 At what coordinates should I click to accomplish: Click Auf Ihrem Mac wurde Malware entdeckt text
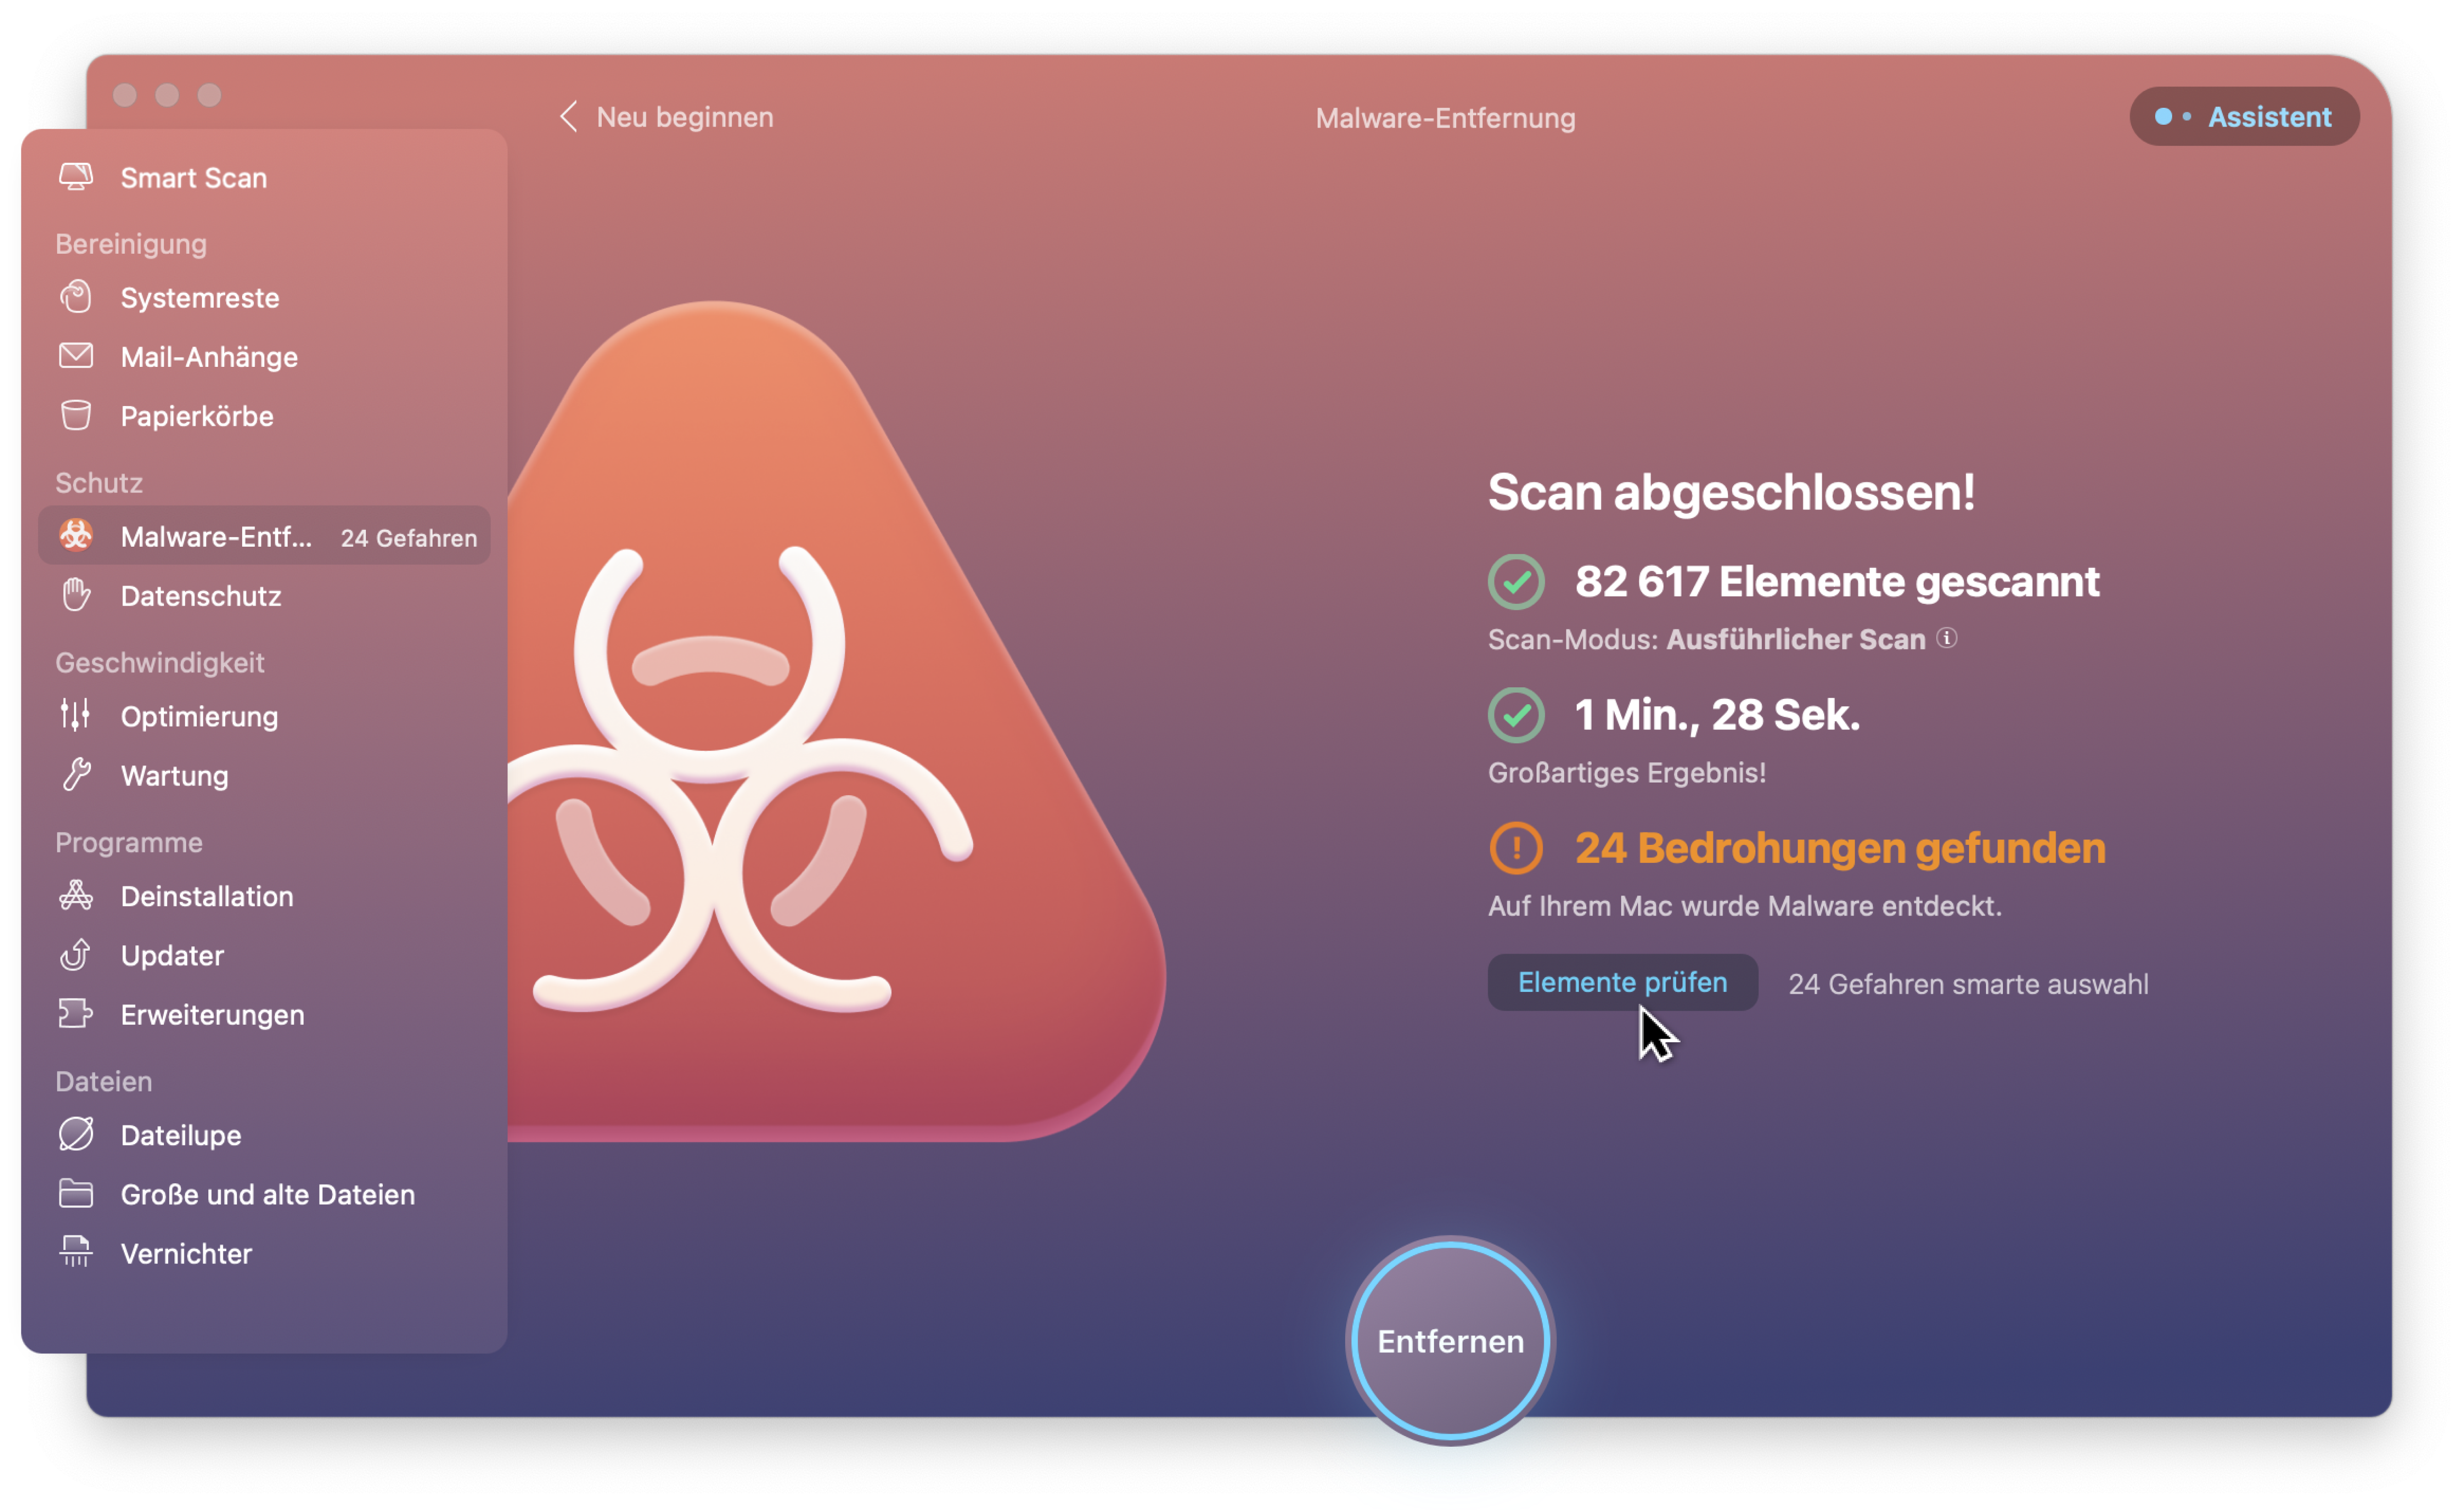pyautogui.click(x=1745, y=906)
